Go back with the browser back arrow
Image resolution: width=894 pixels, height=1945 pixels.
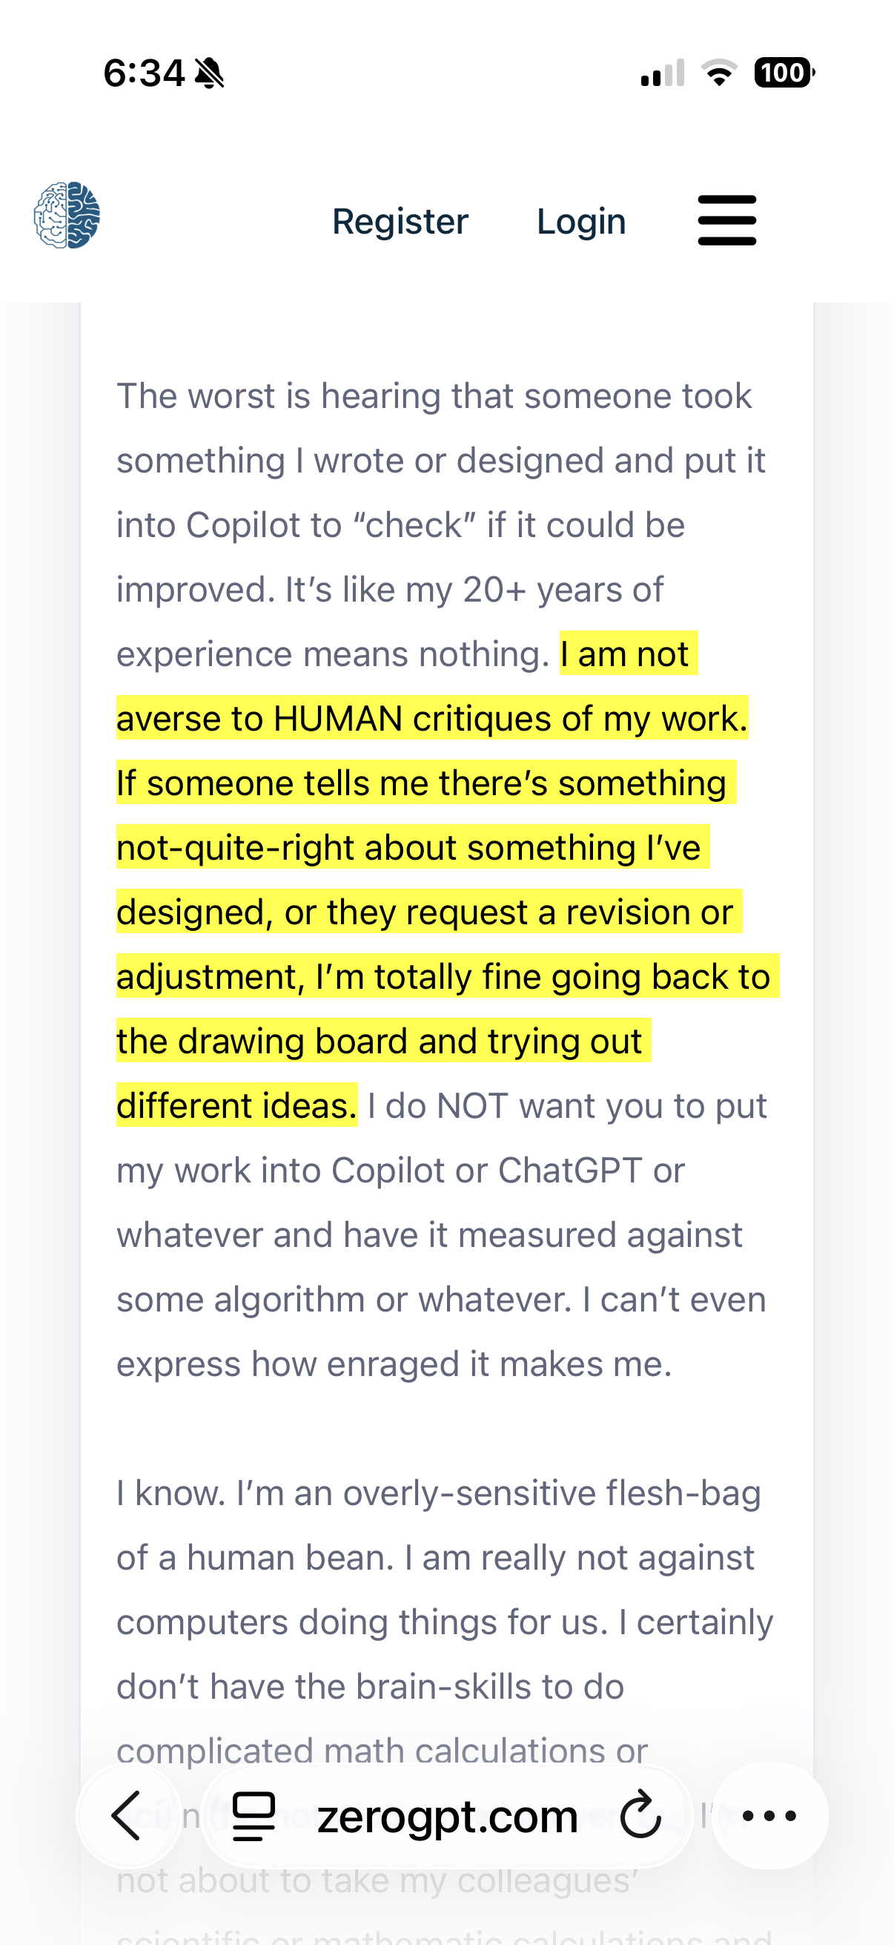128,1815
